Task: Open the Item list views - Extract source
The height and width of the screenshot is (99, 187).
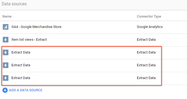Action: tap(29, 40)
